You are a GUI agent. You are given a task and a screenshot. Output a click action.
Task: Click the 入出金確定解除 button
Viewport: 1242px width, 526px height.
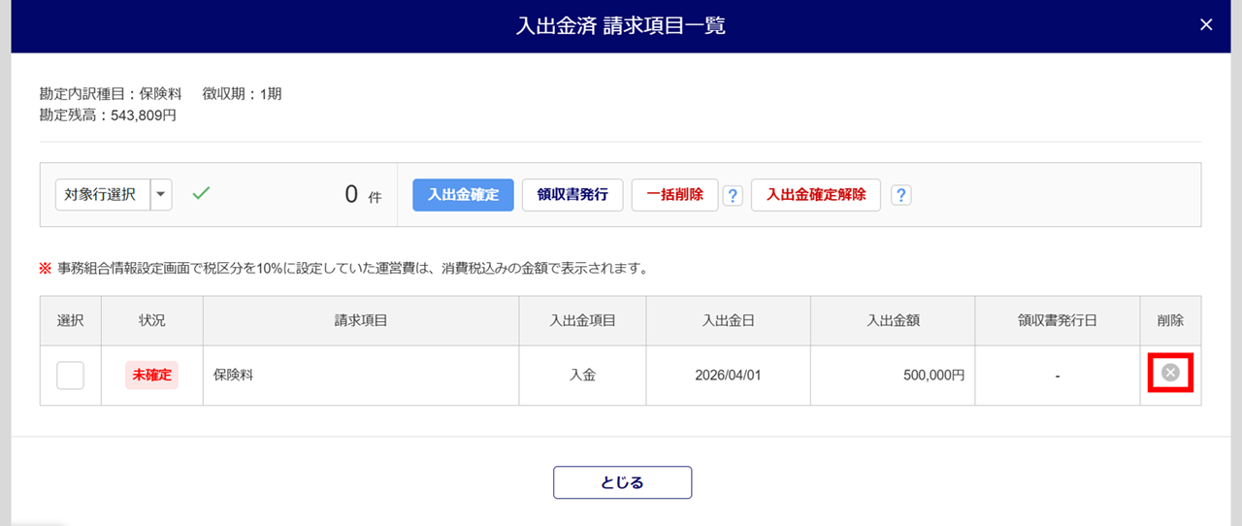pos(815,194)
